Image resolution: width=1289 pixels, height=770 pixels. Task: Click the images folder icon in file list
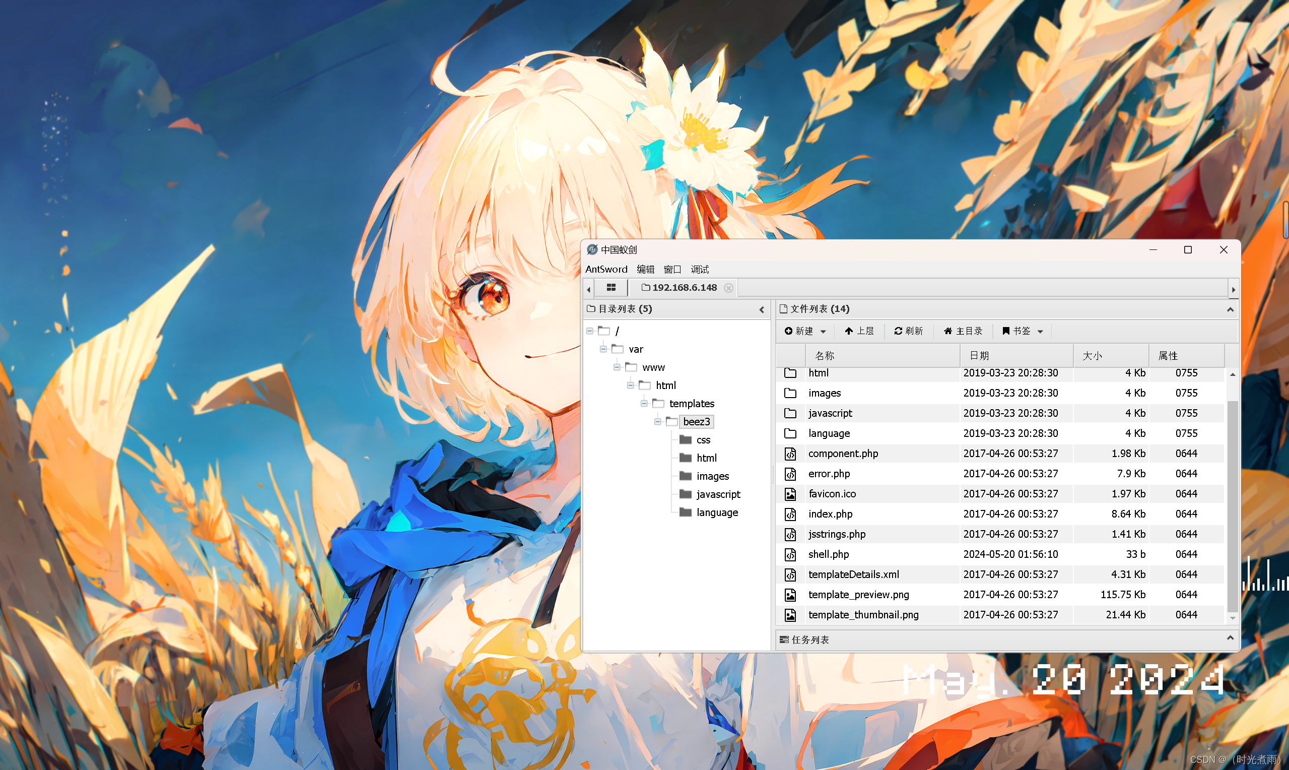(x=790, y=393)
